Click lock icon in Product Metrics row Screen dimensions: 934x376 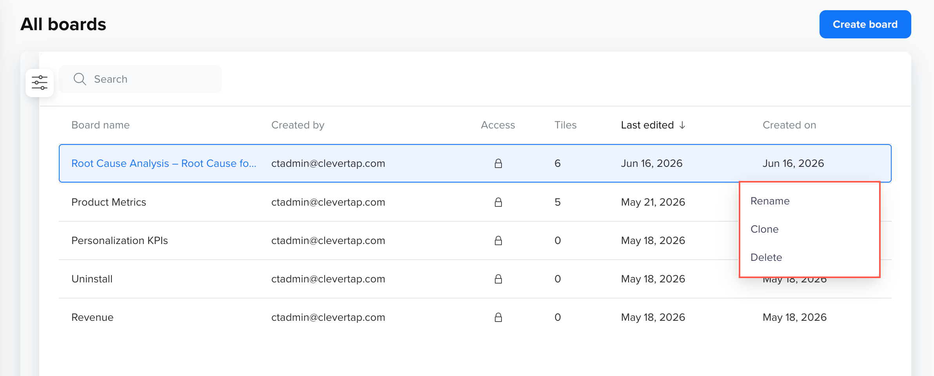point(498,202)
